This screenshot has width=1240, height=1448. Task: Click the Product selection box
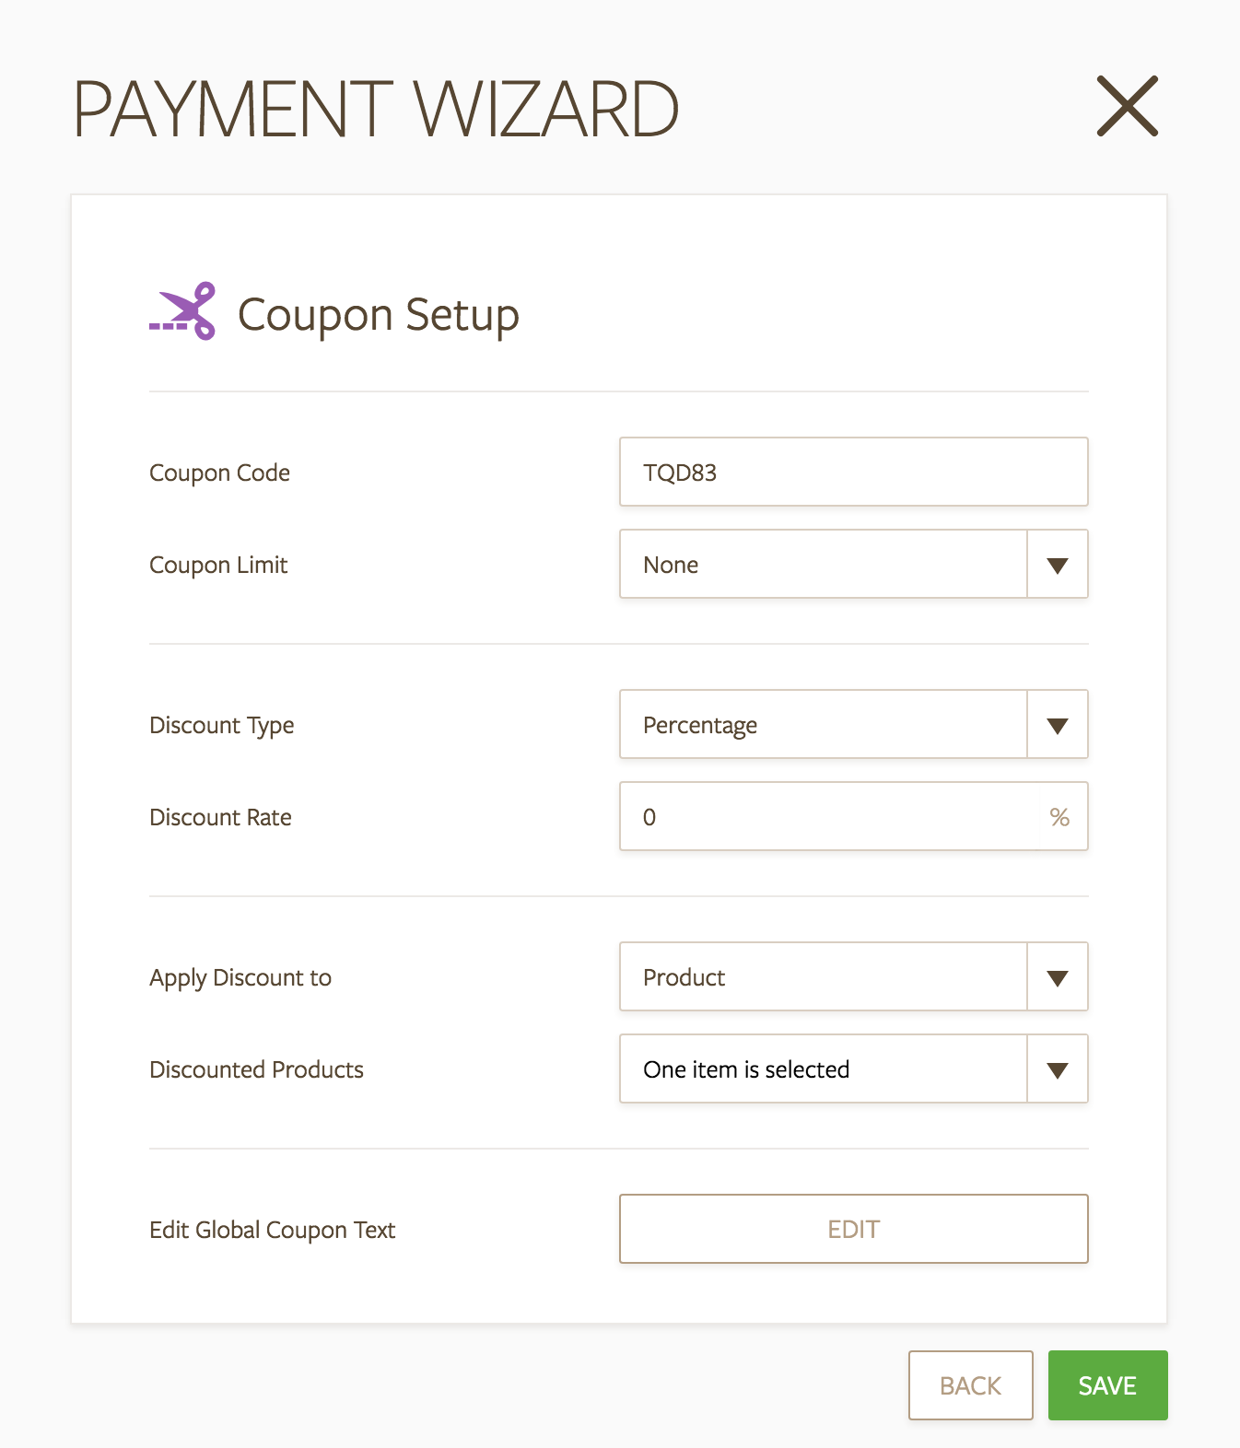point(824,976)
